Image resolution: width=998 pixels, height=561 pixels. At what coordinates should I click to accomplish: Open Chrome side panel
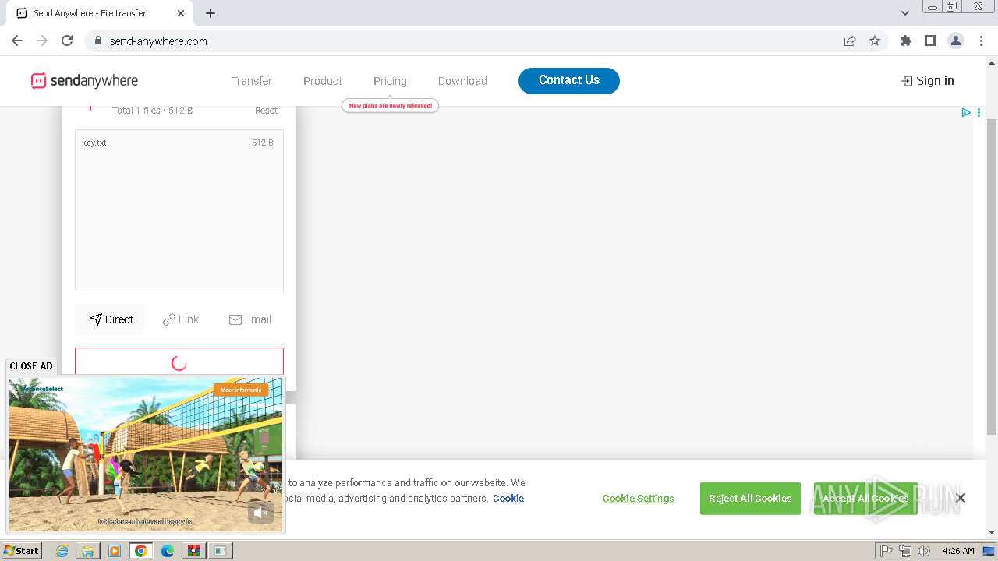(931, 41)
